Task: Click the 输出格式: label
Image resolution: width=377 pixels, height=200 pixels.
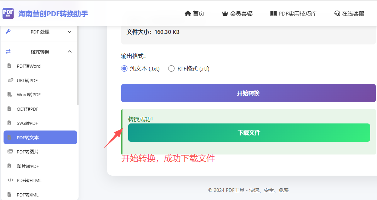Action: point(133,56)
